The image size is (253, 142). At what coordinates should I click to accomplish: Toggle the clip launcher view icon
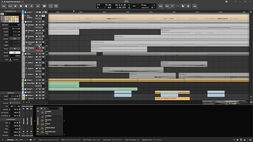37,12
